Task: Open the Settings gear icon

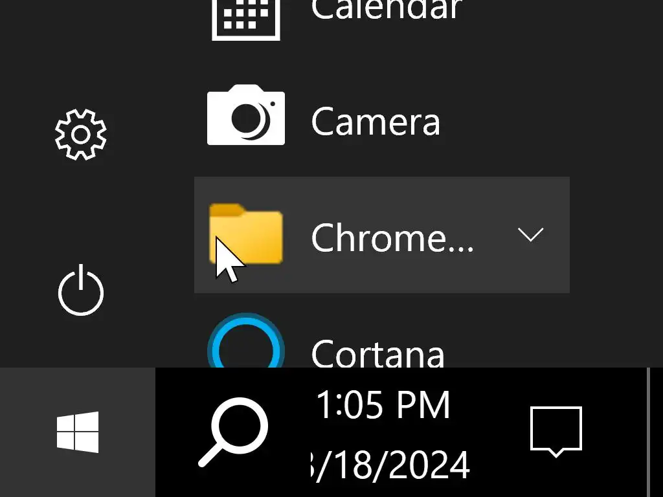Action: coord(81,135)
